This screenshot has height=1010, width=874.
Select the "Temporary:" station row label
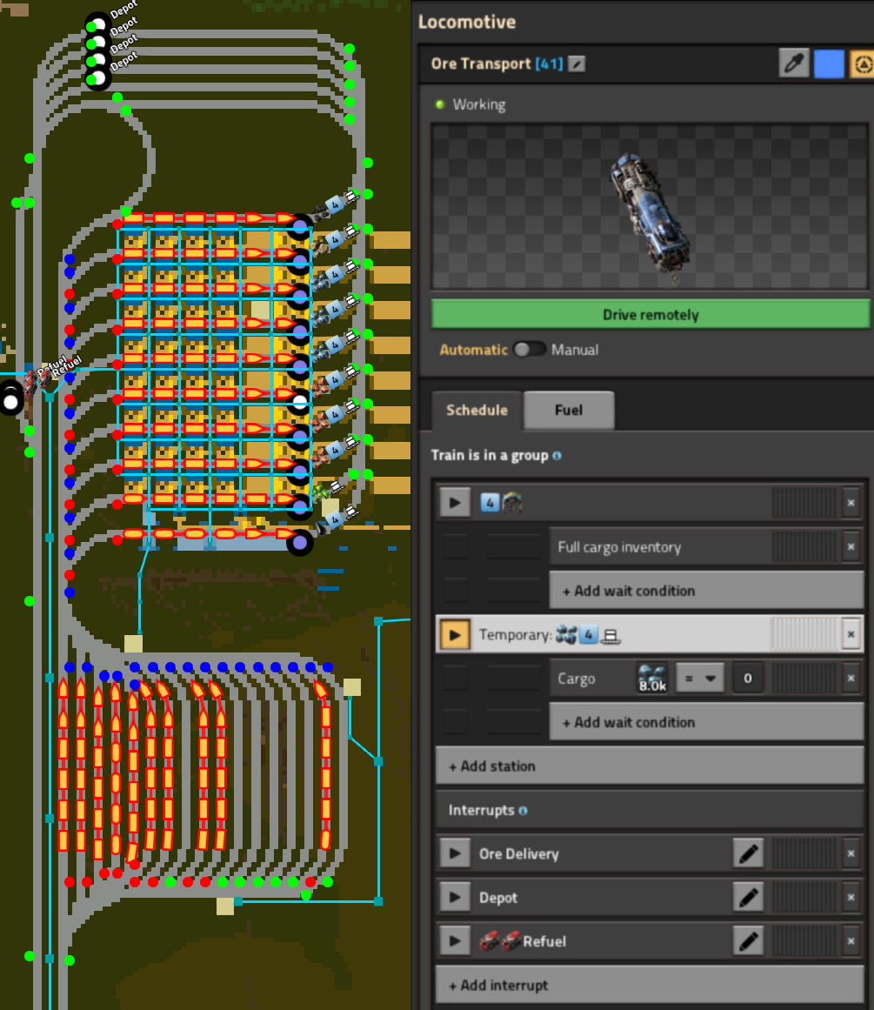point(515,634)
